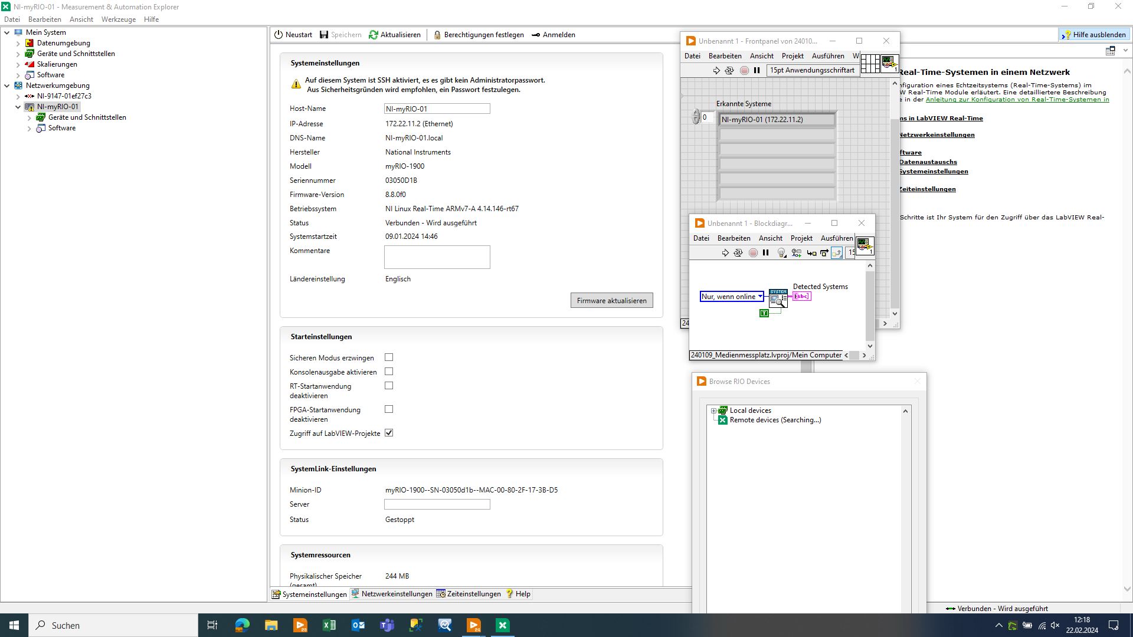Toggle highlight execution lightbulb icon

tap(781, 253)
